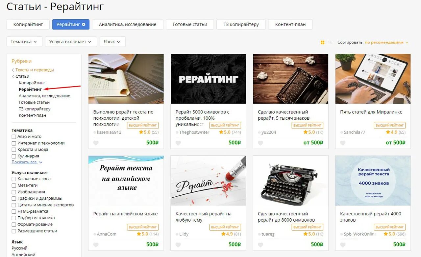Favorite the Sanchila77 listing with heart icon

click(x=342, y=143)
